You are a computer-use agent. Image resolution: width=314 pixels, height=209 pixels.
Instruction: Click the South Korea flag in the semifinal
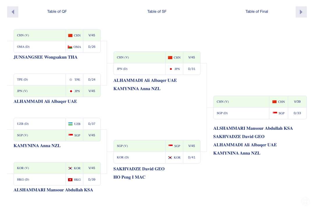170,157
